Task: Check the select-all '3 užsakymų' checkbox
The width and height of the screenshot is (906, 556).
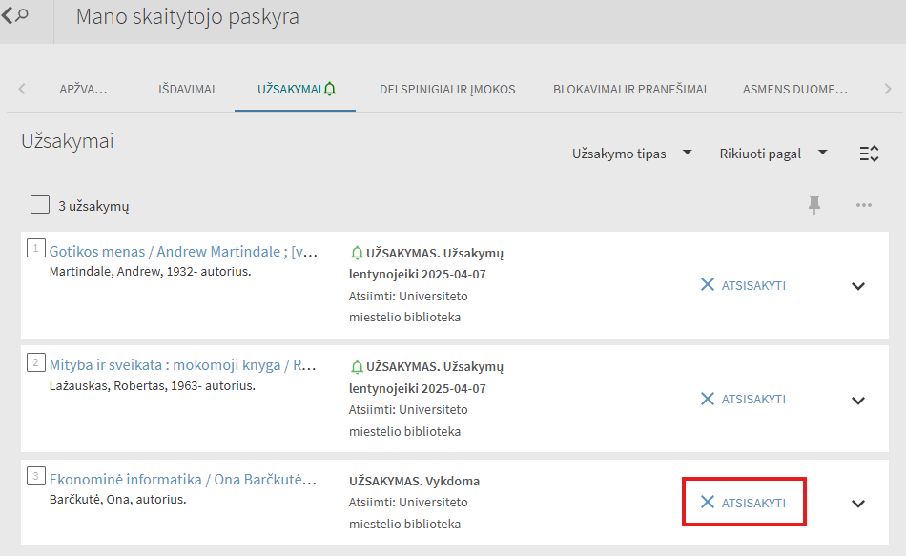Action: 40,204
